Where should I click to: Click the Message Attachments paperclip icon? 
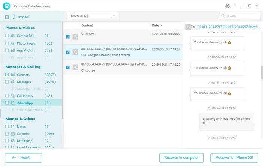[13, 89]
